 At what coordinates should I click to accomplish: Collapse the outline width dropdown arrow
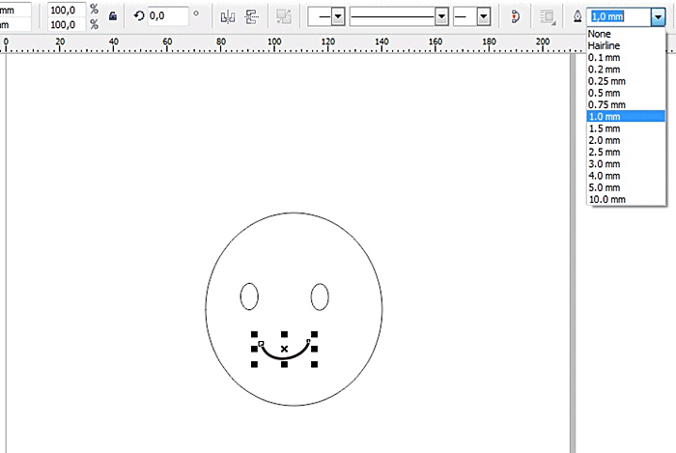point(658,17)
